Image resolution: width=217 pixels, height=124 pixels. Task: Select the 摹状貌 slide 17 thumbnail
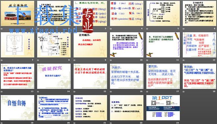[x=163, y=76]
